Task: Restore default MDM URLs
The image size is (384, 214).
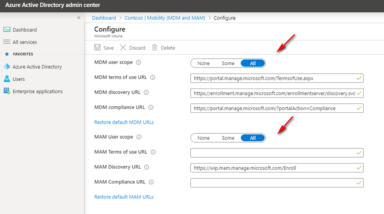Action: click(124, 122)
